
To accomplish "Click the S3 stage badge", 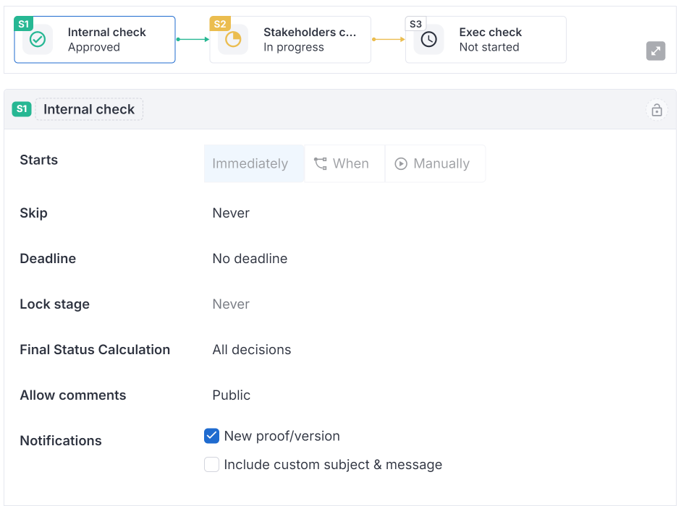I will pos(415,24).
